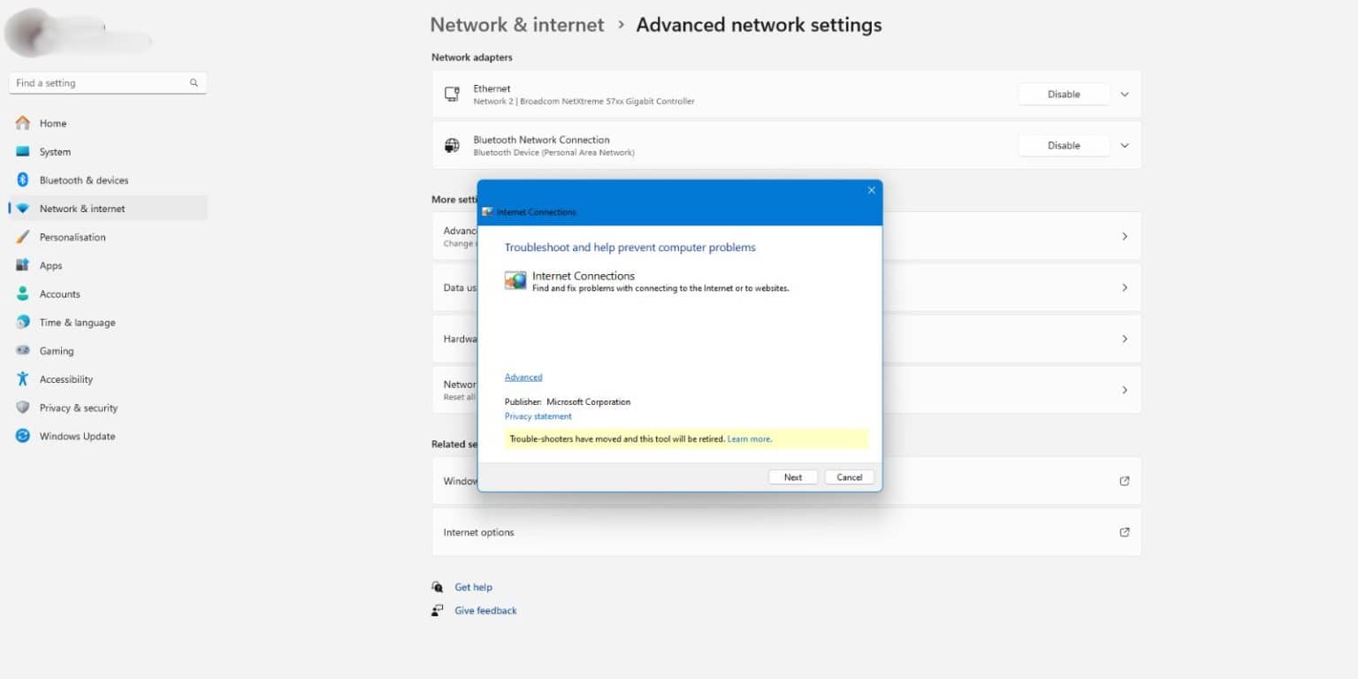
Task: Expand the Ethernet adapter details chevron
Action: tap(1124, 94)
